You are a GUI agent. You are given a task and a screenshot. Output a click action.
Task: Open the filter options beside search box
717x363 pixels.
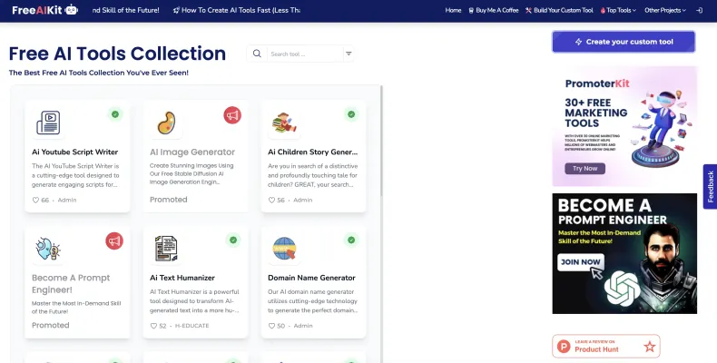coord(349,54)
